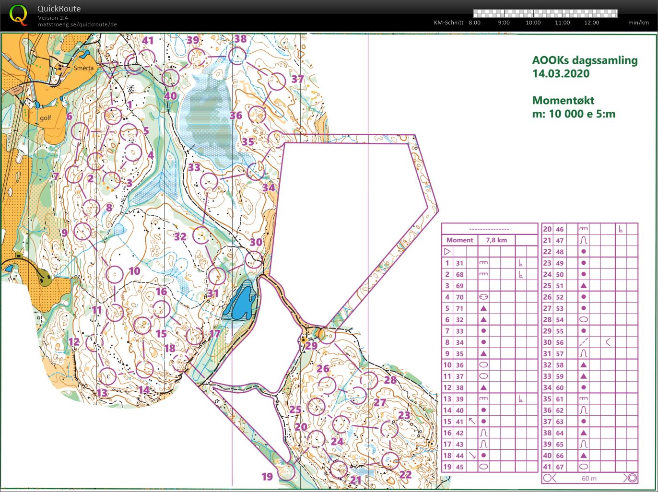This screenshot has height=492, width=658.
Task: Click the 10:00 pace scale label
Action: click(x=533, y=23)
